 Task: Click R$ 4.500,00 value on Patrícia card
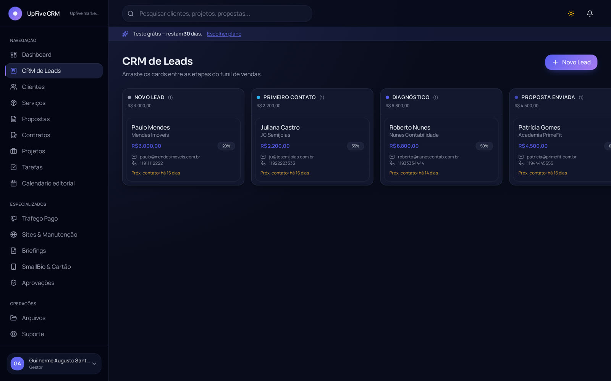tap(533, 146)
